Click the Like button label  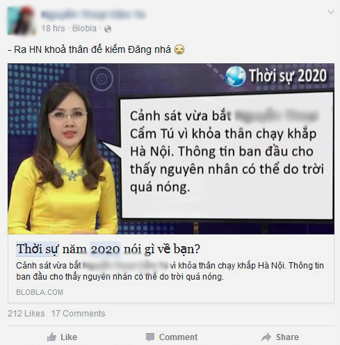69,337
